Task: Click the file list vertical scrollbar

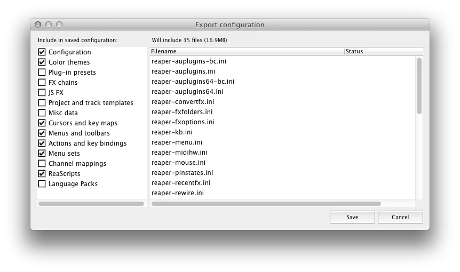Action: [419, 85]
